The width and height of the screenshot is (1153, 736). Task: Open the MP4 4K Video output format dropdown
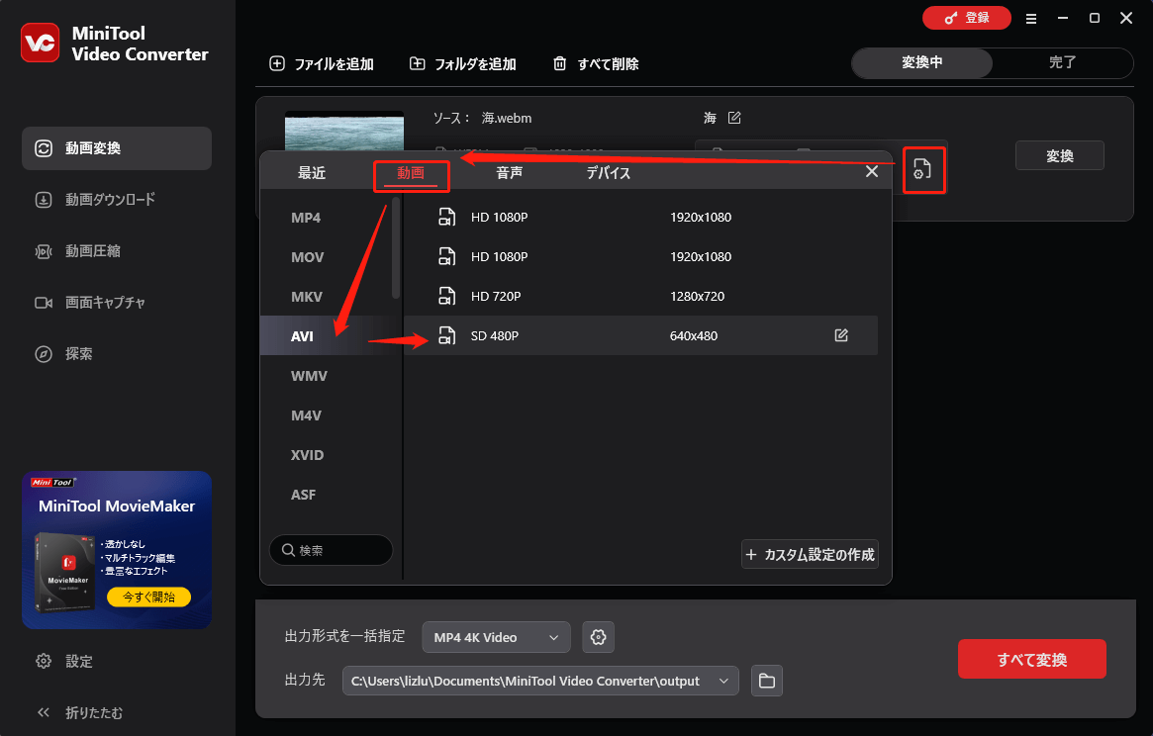tap(497, 637)
